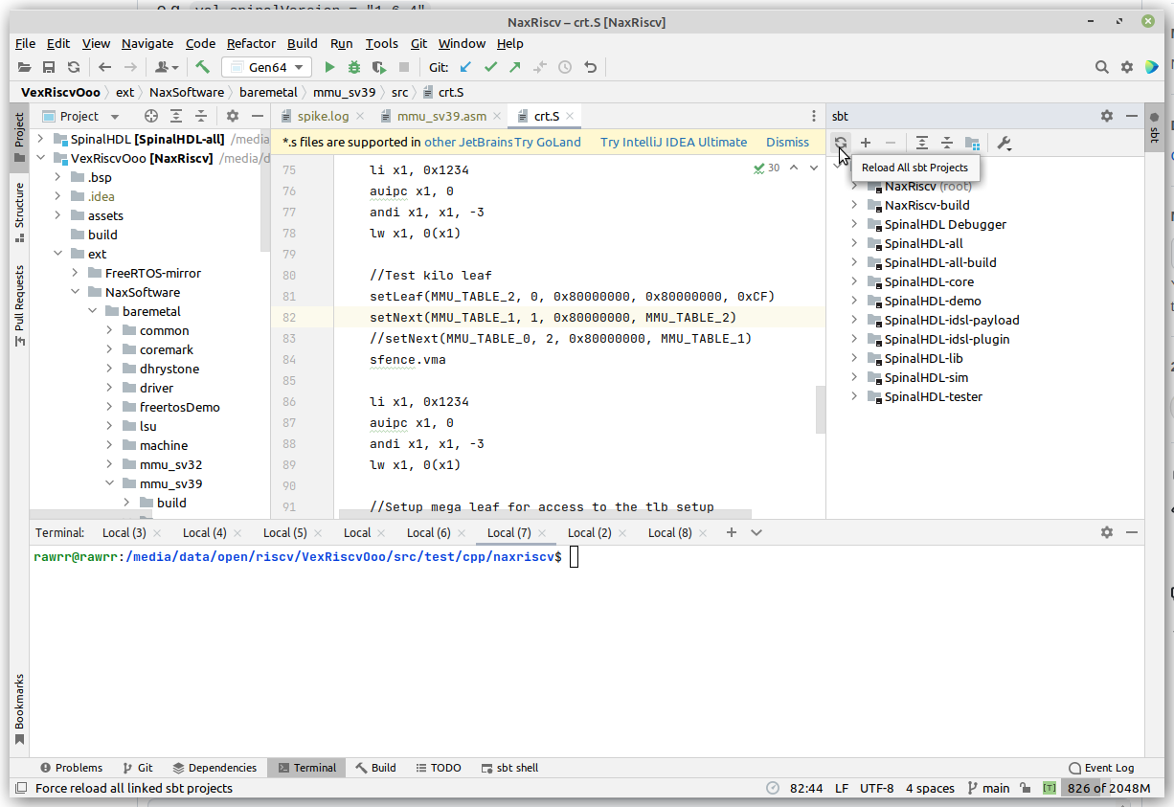
Task: Collapse the mmu_sv39 folder
Action: click(x=110, y=483)
